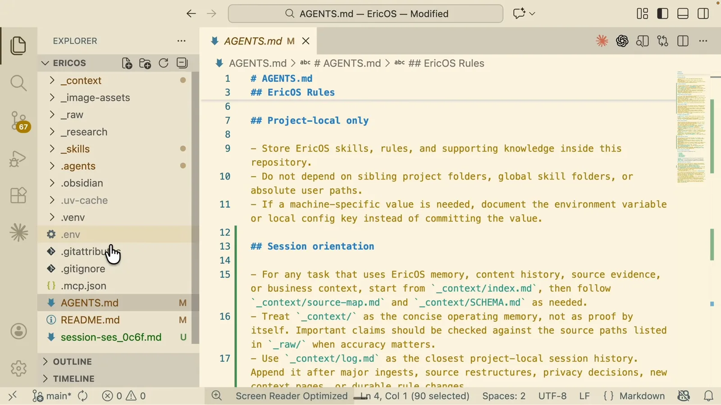The image size is (721, 405).
Task: Change file encoding UTF-8
Action: 552,396
